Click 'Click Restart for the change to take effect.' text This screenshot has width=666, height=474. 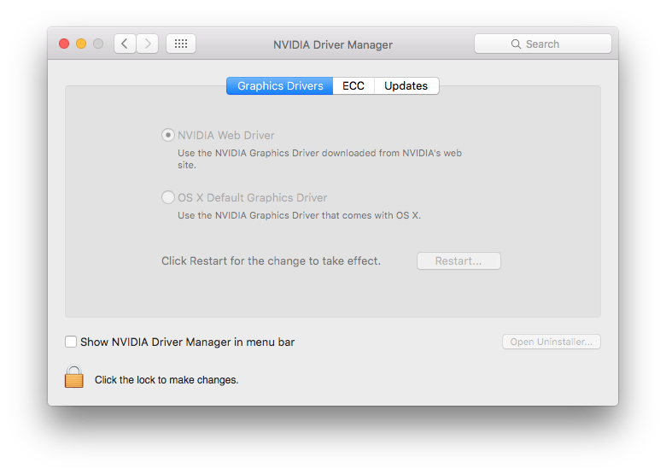pyautogui.click(x=271, y=260)
